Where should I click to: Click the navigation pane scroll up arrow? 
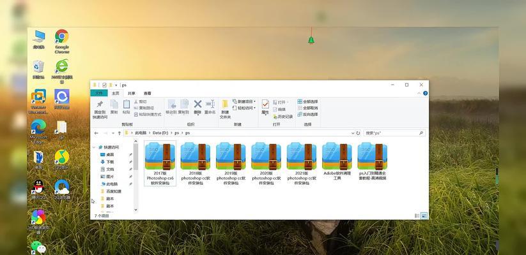click(135, 142)
